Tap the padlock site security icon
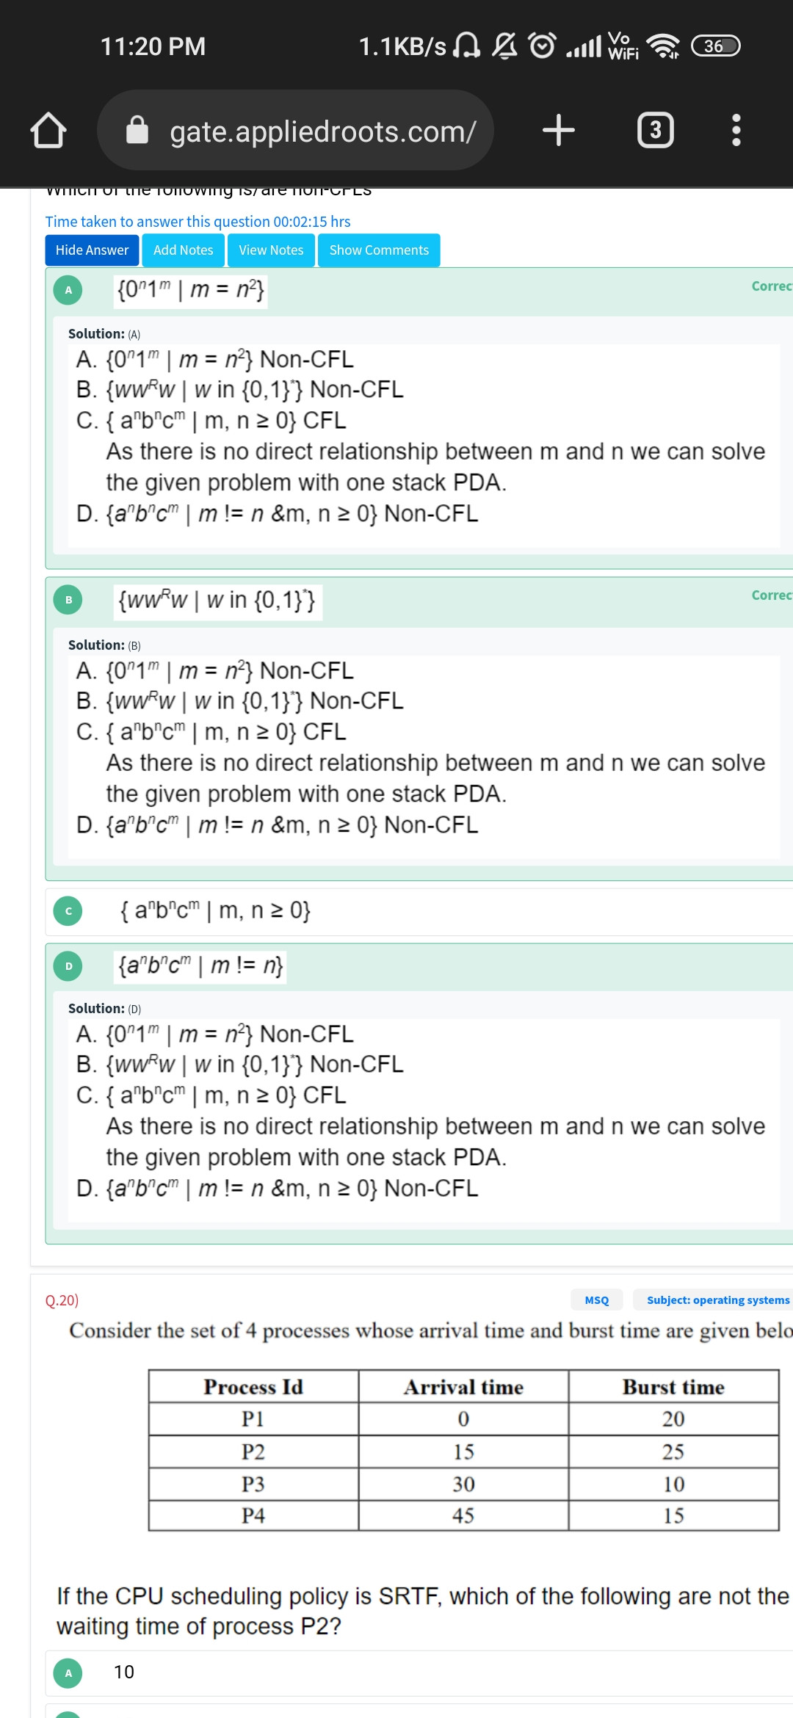This screenshot has width=793, height=1718. (x=137, y=130)
